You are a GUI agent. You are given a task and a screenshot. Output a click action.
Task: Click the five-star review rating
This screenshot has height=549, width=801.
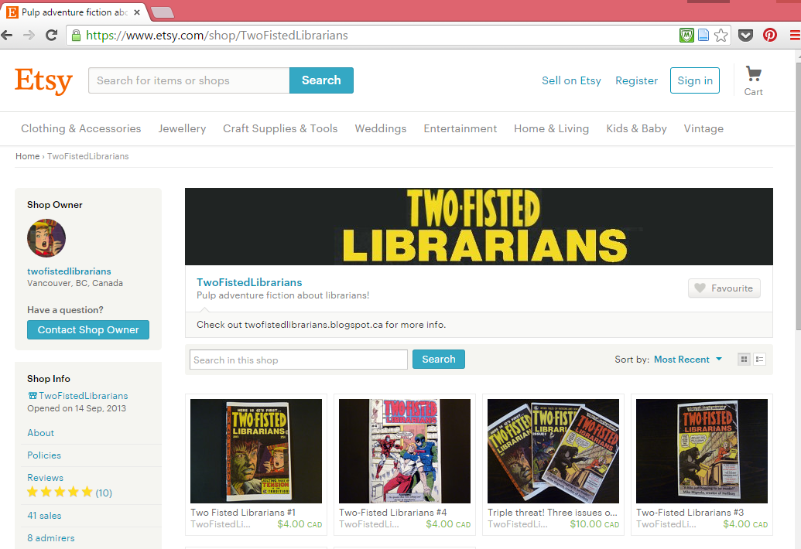click(x=60, y=492)
